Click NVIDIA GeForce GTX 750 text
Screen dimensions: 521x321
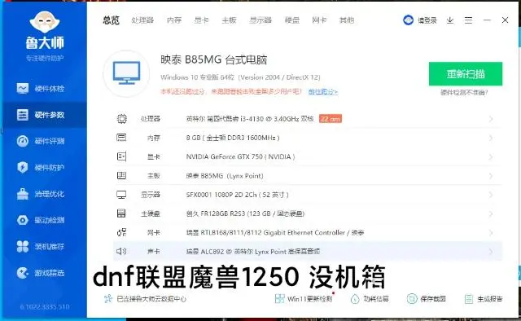click(x=240, y=156)
